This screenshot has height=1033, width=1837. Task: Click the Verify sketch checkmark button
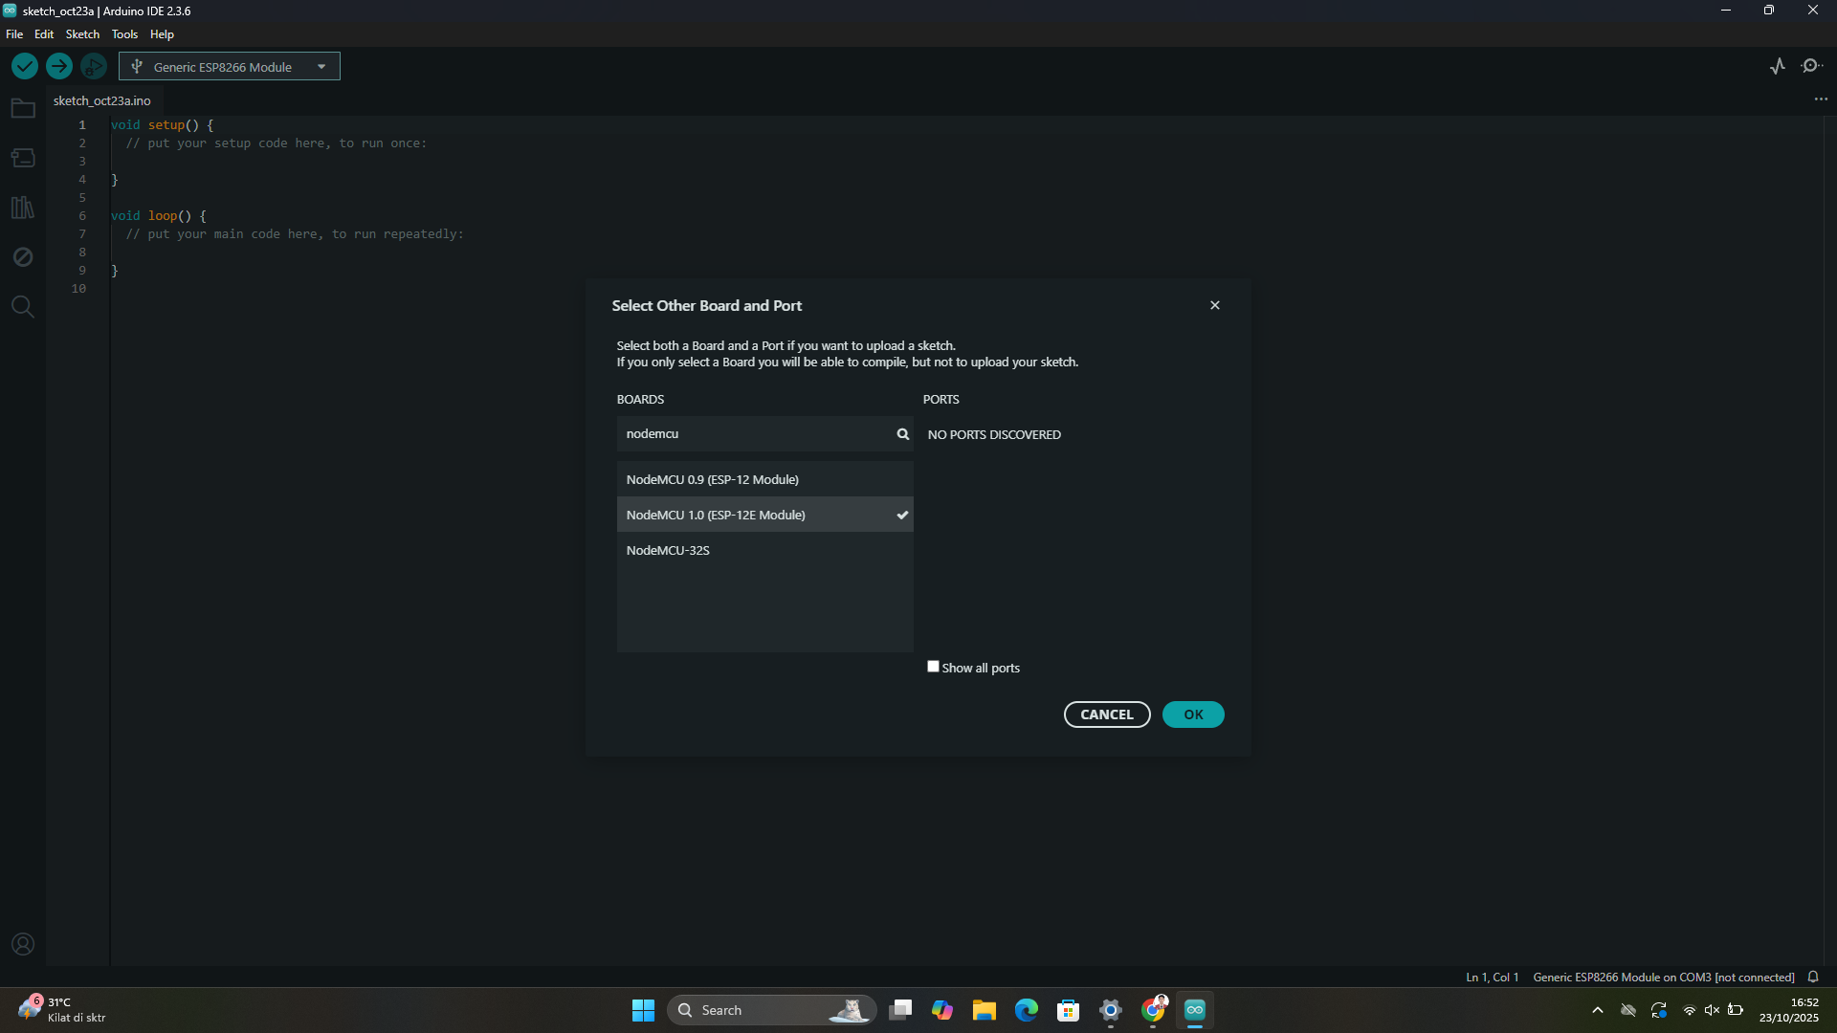(x=25, y=66)
